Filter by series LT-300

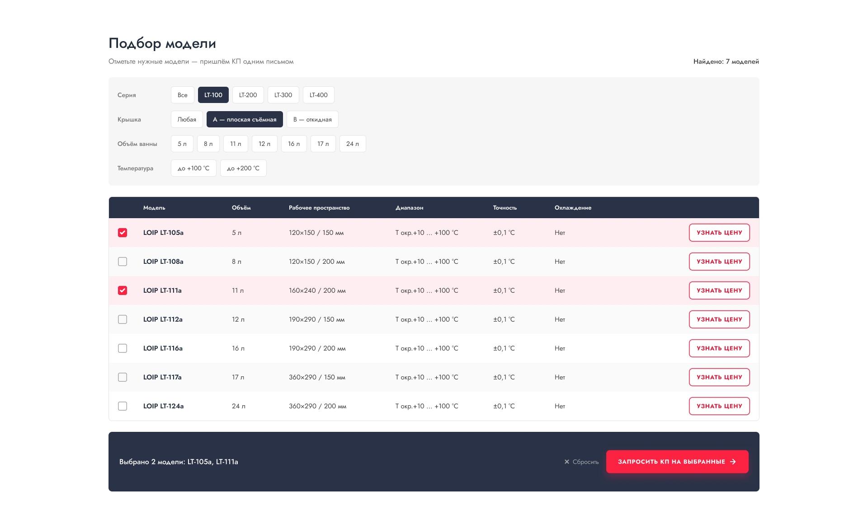283,95
